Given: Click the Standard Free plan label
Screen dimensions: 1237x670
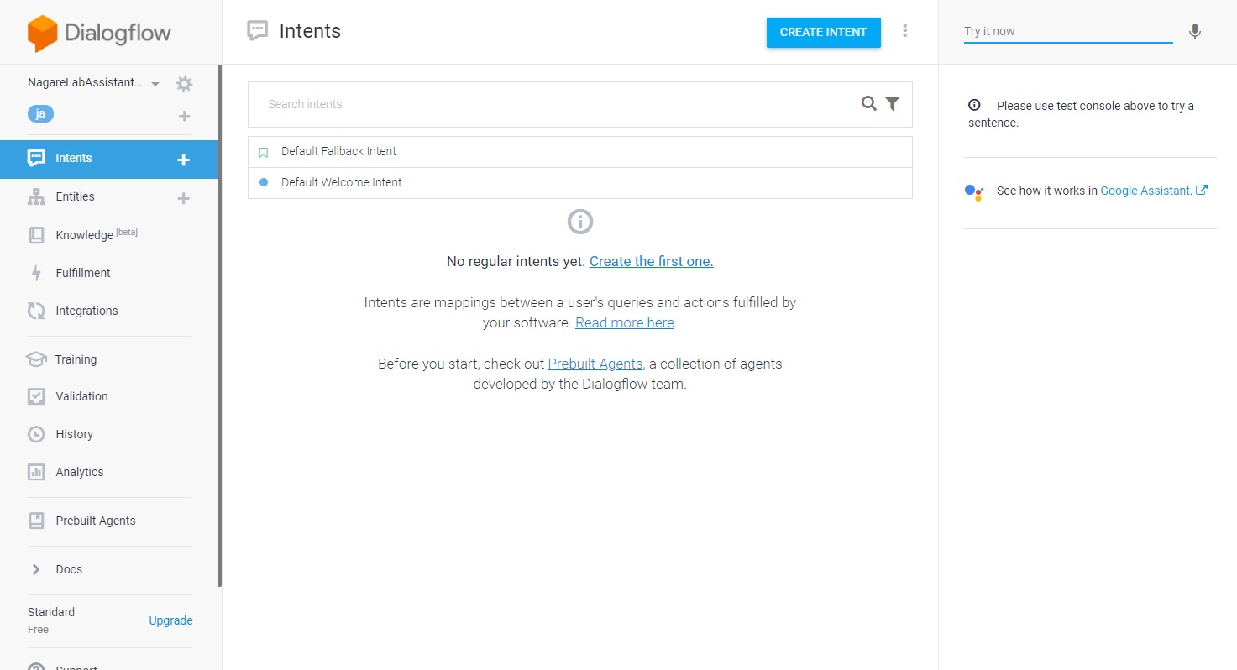Looking at the screenshot, I should click(x=51, y=620).
